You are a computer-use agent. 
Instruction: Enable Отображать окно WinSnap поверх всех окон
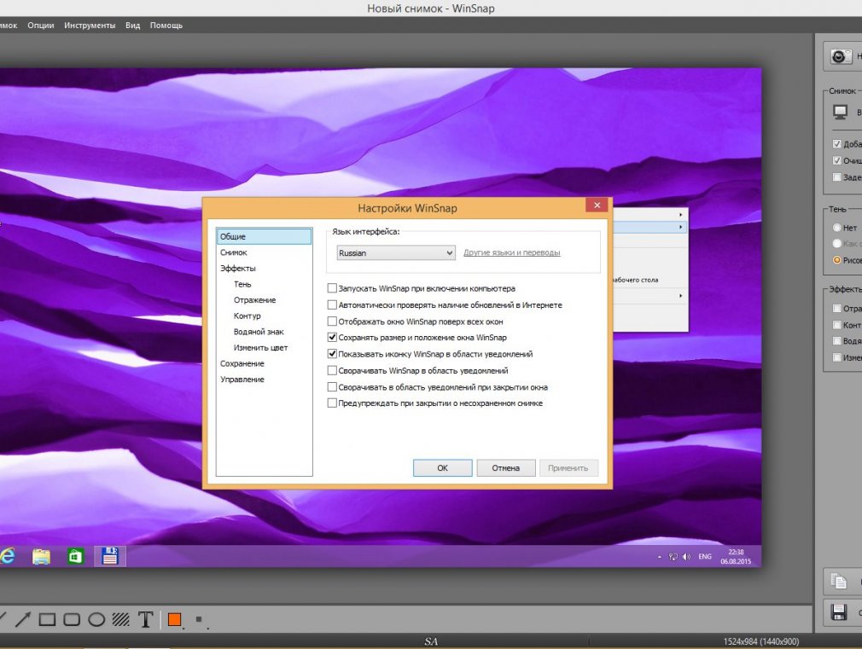pyautogui.click(x=332, y=321)
